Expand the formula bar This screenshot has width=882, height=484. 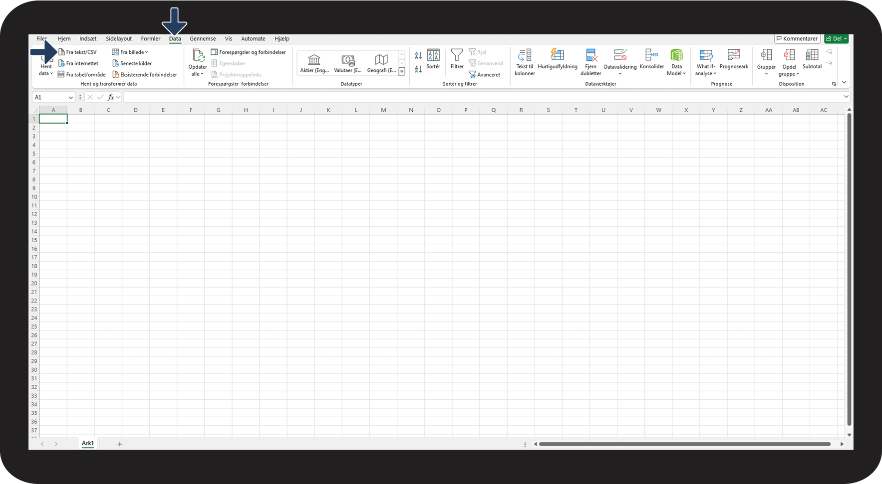coord(846,97)
